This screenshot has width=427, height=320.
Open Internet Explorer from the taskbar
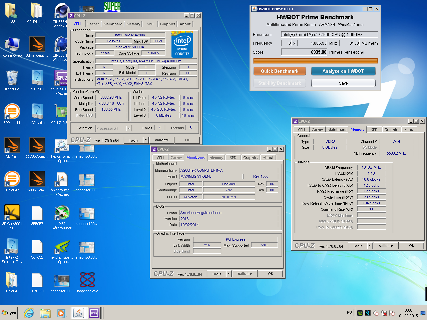coord(29,313)
